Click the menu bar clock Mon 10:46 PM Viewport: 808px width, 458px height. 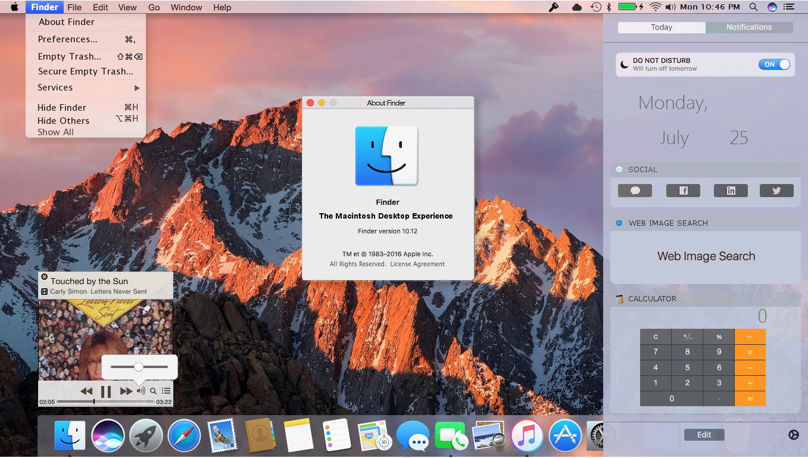point(710,7)
